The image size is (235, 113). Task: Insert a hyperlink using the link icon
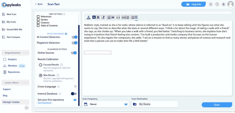[x=123, y=17]
